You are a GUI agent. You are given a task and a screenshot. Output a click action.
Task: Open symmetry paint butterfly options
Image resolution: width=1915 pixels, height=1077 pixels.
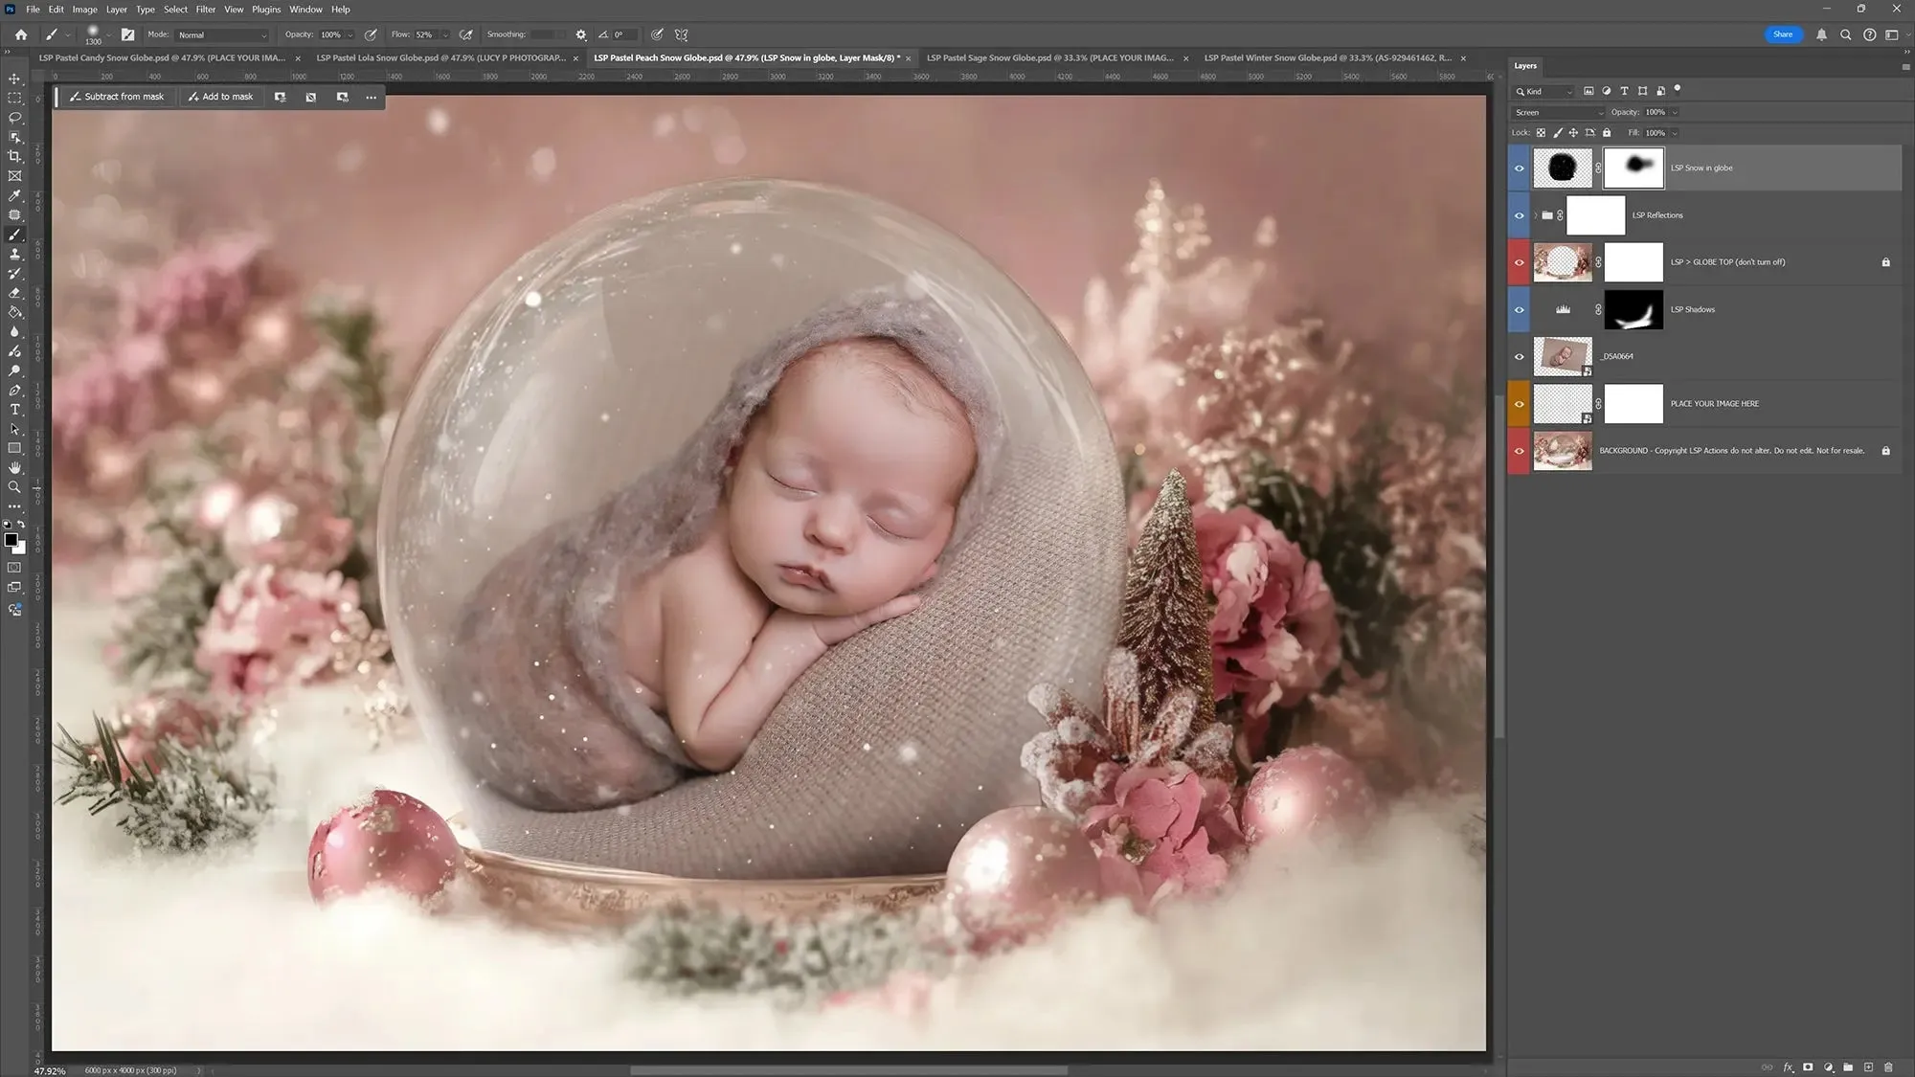coord(682,34)
